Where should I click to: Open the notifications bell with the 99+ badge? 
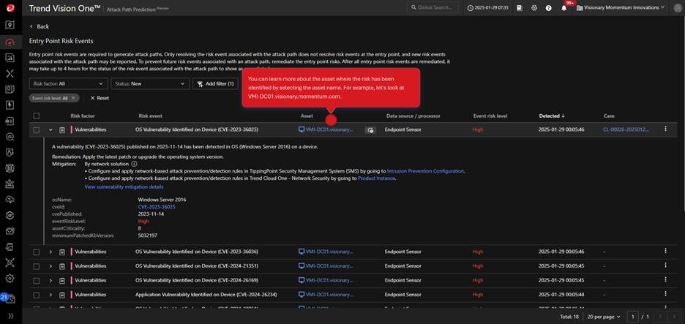(564, 8)
